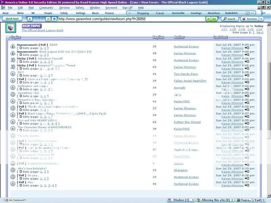Open the File menu
Image resolution: width=271 pixels, height=203 pixels.
[10, 8]
